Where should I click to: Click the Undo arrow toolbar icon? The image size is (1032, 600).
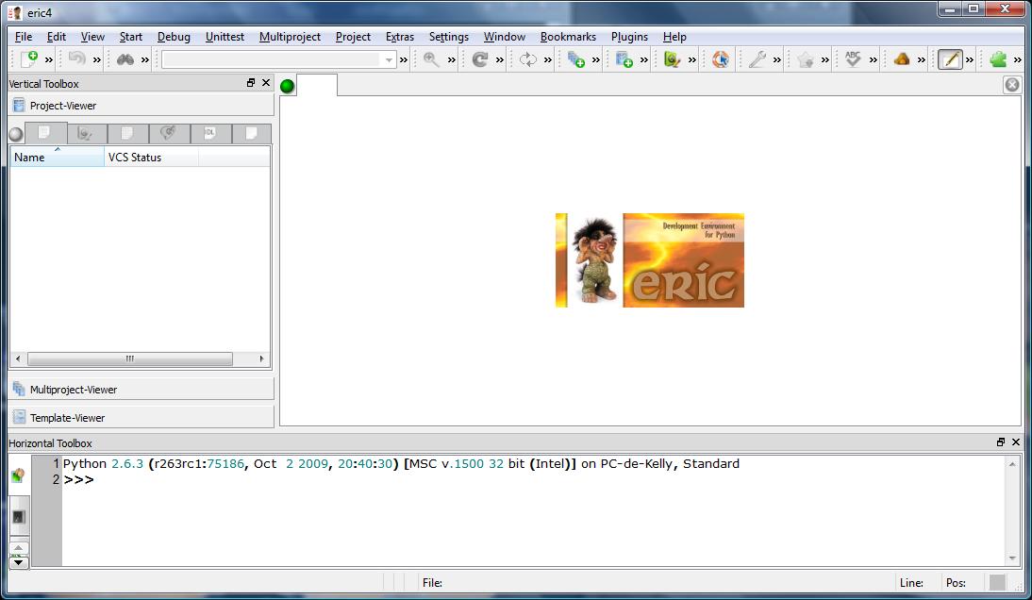point(77,59)
